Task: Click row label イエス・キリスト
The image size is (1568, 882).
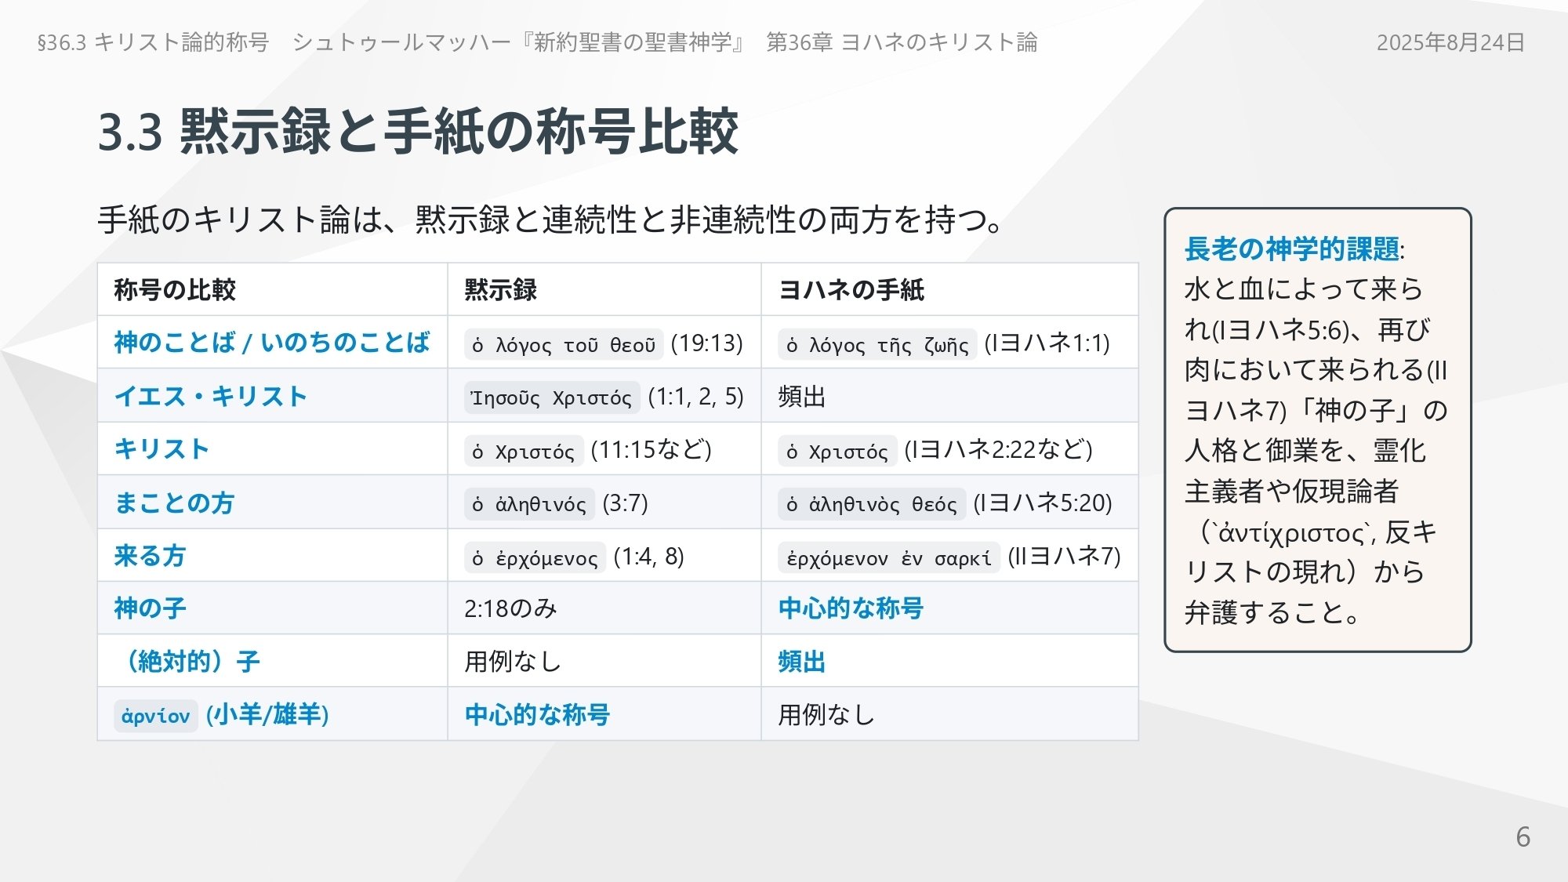Action: [211, 396]
